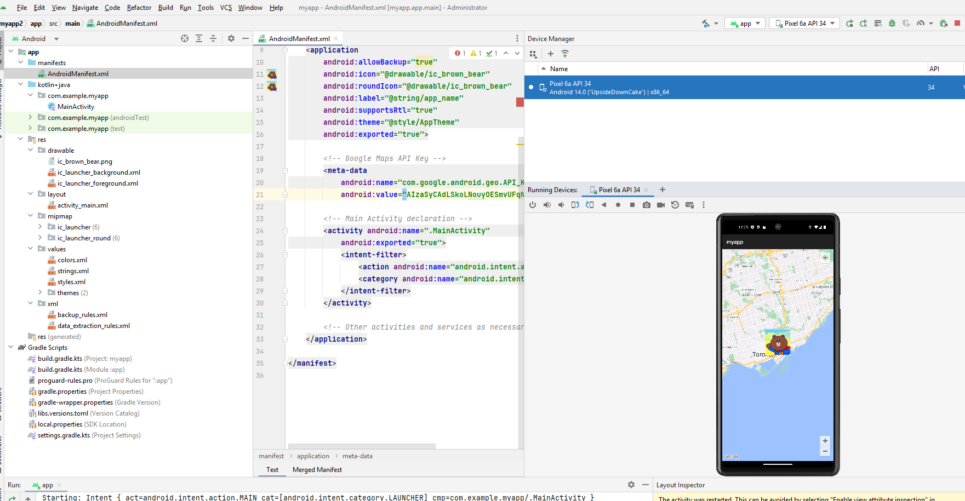Click the green Debug app bug icon
965x501 pixels.
tap(892, 24)
